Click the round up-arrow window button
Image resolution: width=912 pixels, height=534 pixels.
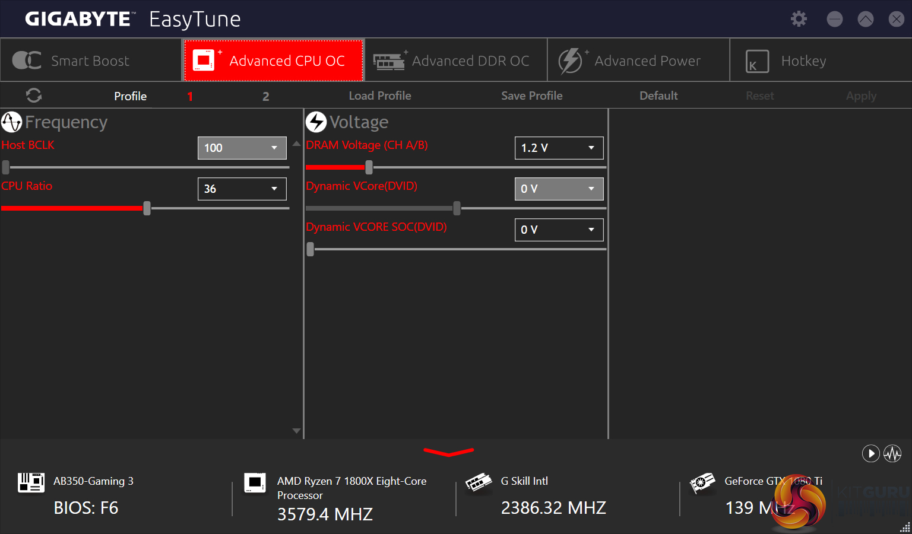[x=866, y=19]
